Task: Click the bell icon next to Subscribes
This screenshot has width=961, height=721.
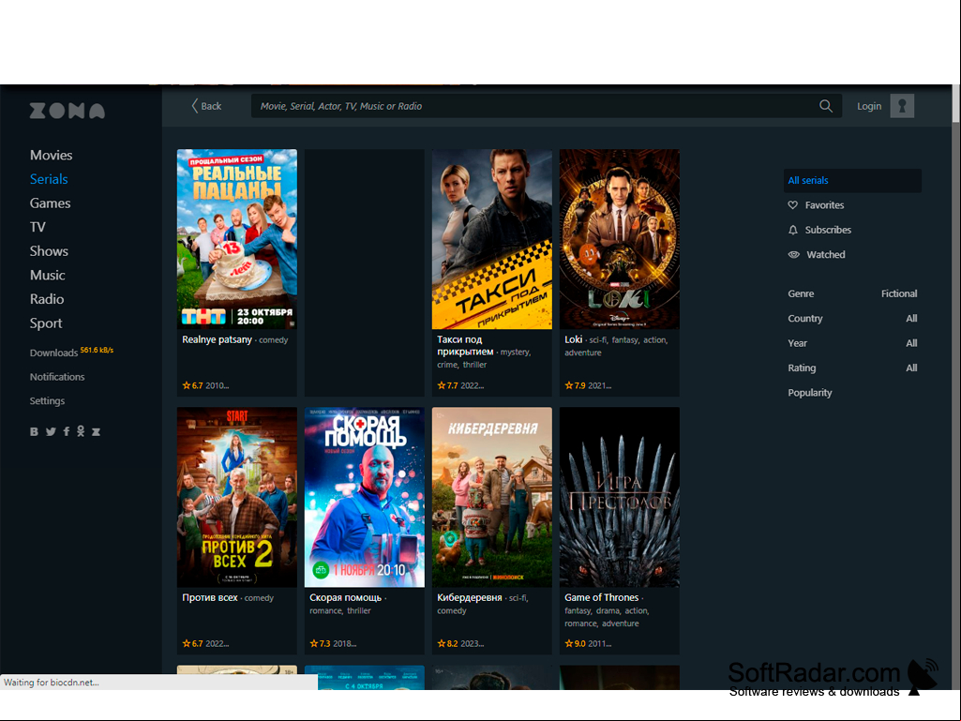Action: (792, 230)
